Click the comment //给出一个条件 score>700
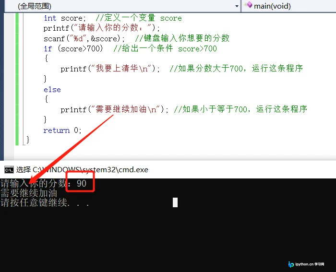Image resolution: width=336 pixels, height=272 pixels. click(165, 48)
